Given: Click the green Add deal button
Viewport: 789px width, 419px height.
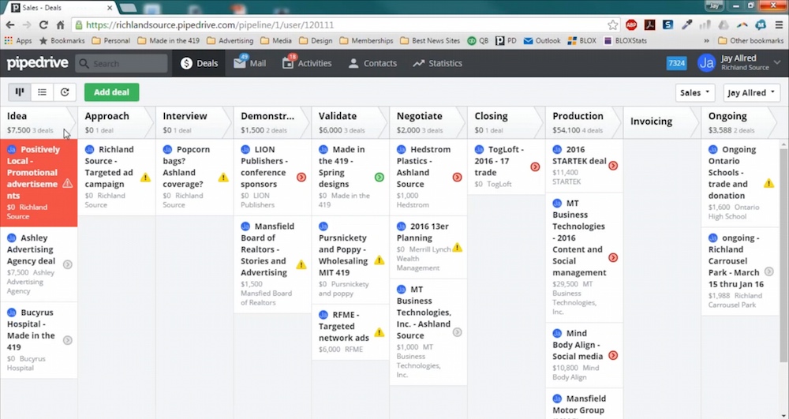Looking at the screenshot, I should click(111, 92).
